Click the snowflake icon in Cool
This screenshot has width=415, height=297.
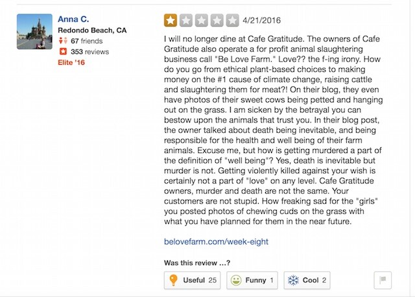(293, 280)
